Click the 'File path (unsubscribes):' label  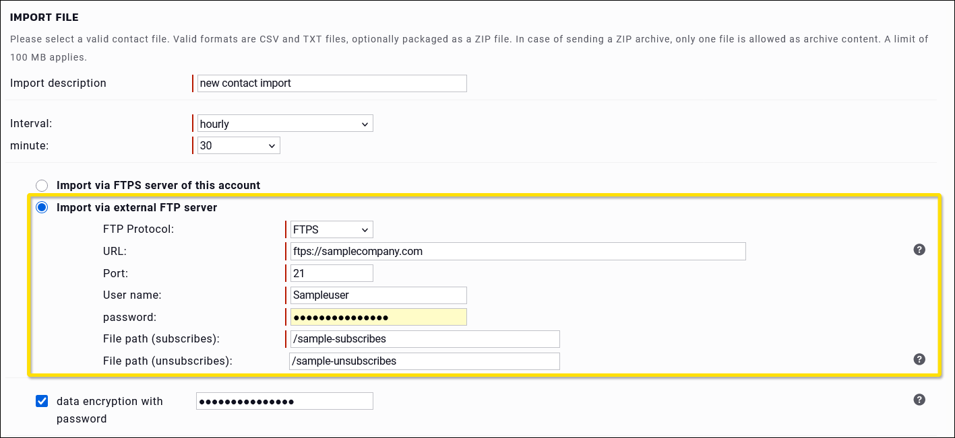click(x=167, y=361)
